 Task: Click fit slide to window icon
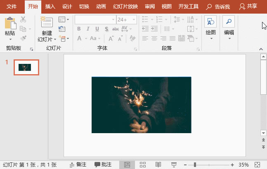(x=258, y=164)
